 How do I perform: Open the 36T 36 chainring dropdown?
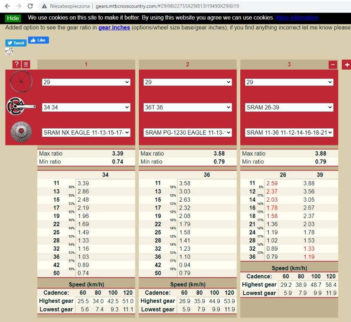pyautogui.click(x=187, y=107)
